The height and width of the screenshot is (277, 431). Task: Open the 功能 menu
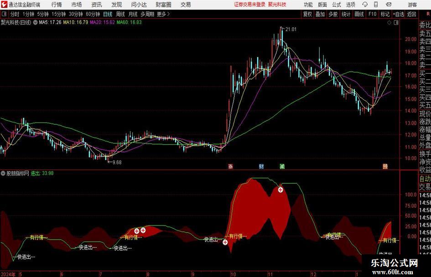pos(308,5)
